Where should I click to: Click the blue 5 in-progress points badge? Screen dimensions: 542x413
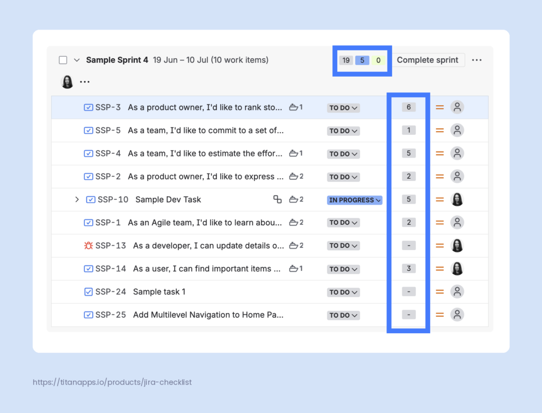click(x=362, y=60)
